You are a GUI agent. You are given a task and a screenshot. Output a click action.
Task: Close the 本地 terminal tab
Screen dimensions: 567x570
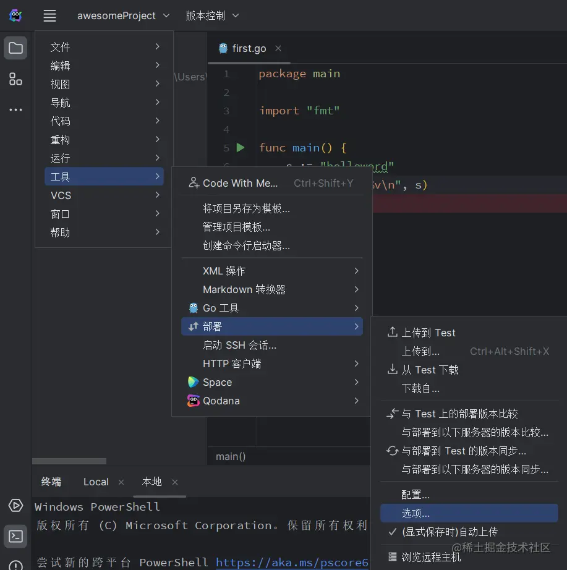point(175,482)
